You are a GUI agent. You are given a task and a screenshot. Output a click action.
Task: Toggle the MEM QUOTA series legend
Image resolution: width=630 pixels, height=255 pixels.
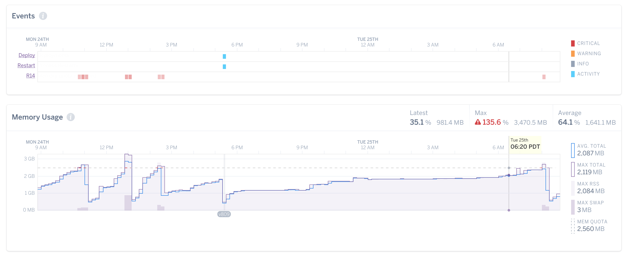(x=589, y=226)
